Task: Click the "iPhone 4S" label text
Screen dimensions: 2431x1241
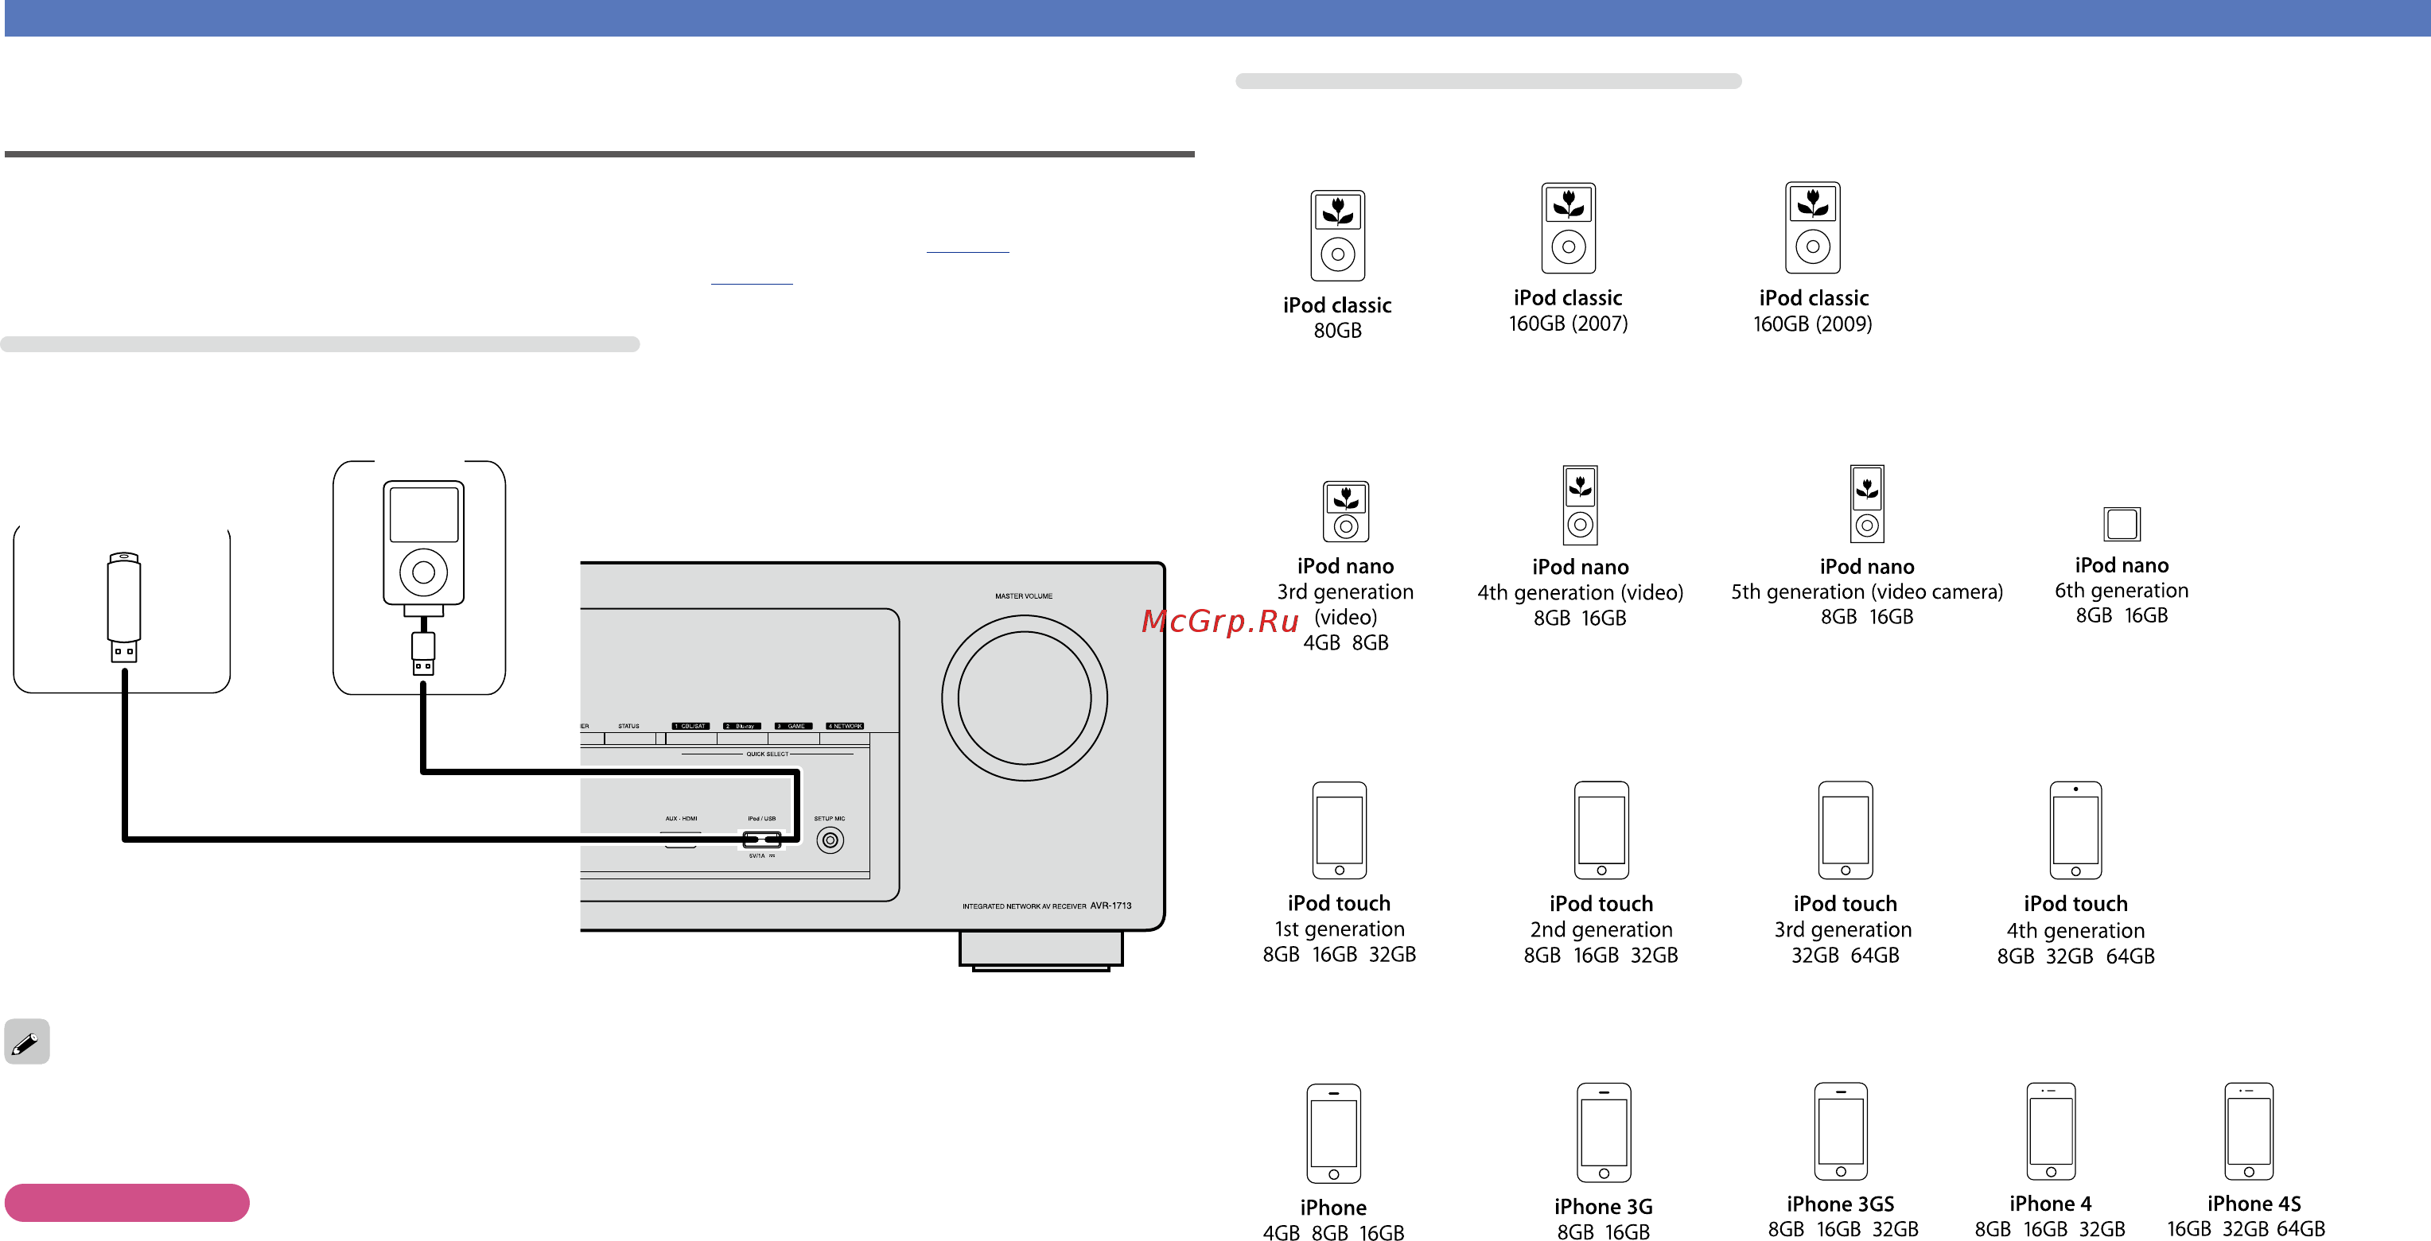Action: click(x=2254, y=1204)
